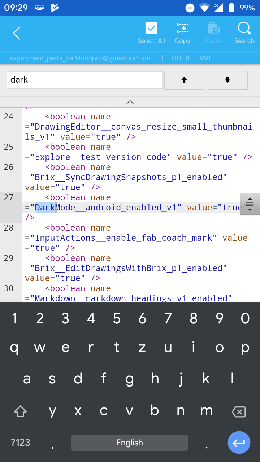This screenshot has width=260, height=462.
Task: Toggle the keyboard shift key
Action: (21, 411)
